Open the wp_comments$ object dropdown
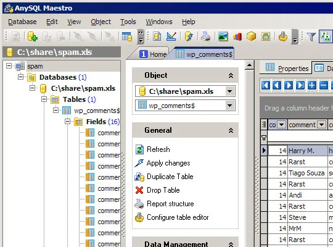 (x=229, y=106)
